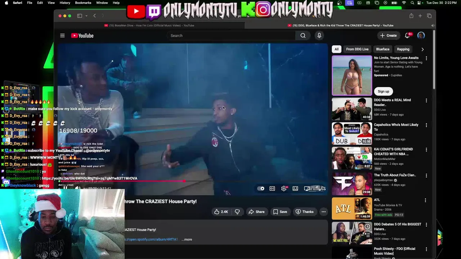The height and width of the screenshot is (259, 461).
Task: Open Wi-Fi menu bar icon
Action: [x=404, y=3]
